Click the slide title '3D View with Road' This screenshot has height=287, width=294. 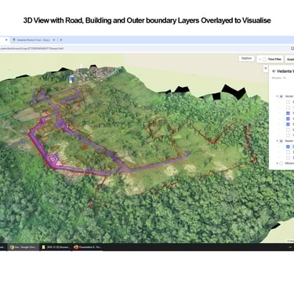tap(147, 20)
